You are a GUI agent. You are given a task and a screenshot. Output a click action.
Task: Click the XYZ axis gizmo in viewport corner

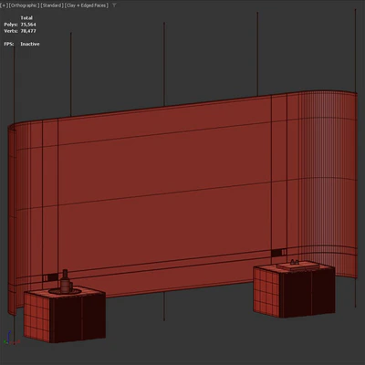click(x=11, y=338)
